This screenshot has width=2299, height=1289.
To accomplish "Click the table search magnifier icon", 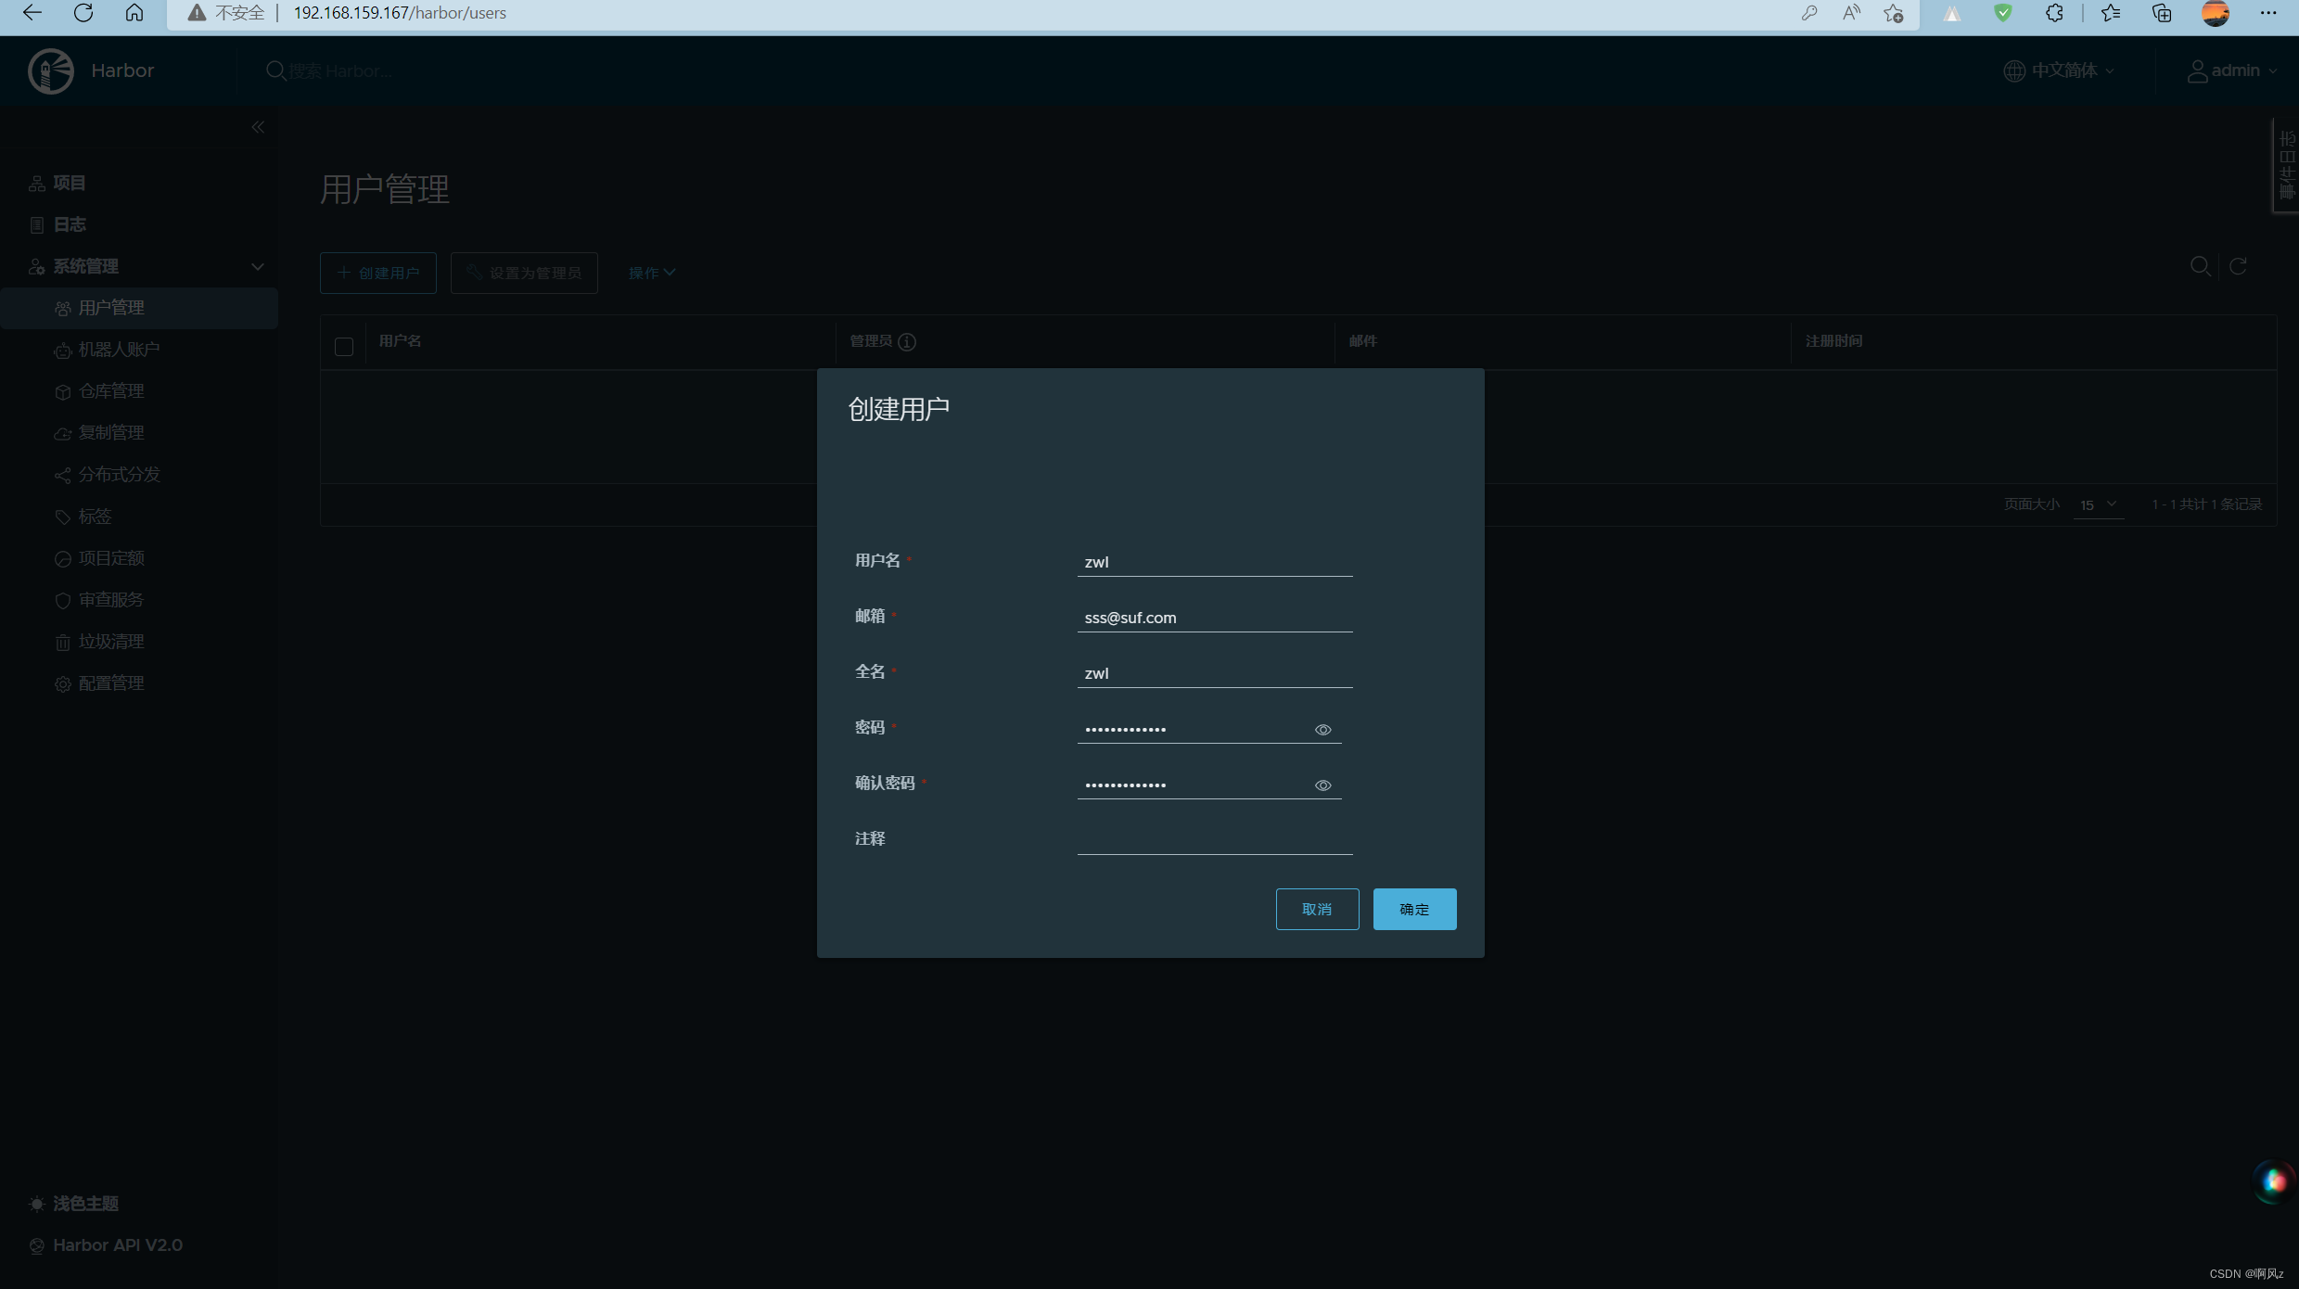I will [2200, 266].
